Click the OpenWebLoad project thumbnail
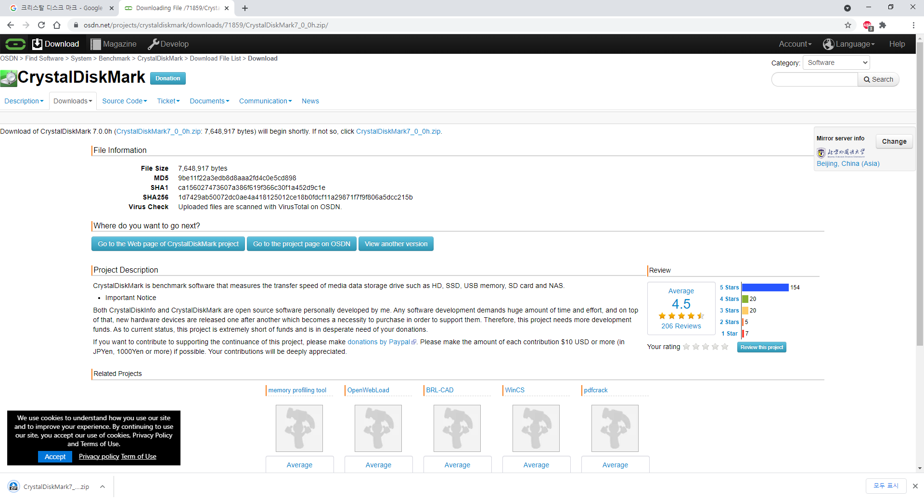The width and height of the screenshot is (924, 500). click(x=378, y=428)
